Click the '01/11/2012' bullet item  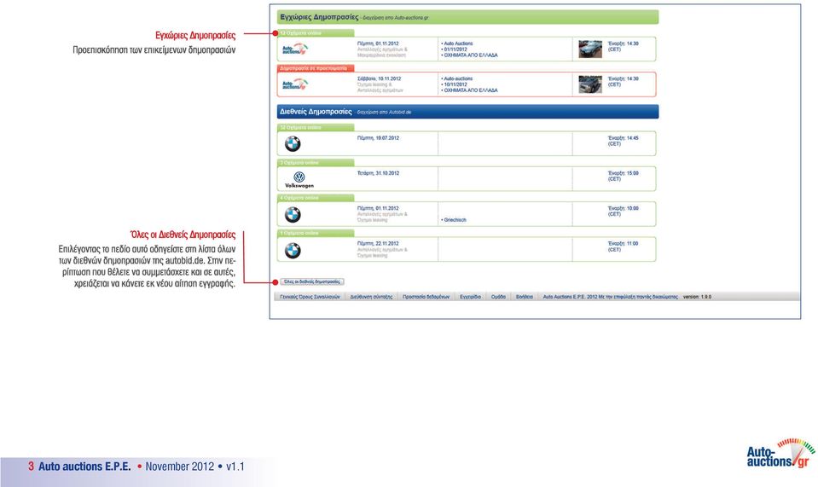pyautogui.click(x=454, y=49)
